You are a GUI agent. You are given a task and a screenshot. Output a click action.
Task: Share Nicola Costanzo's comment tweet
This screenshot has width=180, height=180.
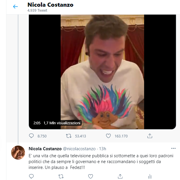pyautogui.click(x=120, y=176)
